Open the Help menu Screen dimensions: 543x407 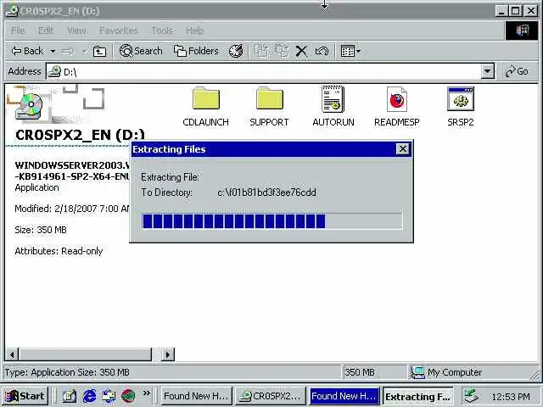tap(194, 31)
